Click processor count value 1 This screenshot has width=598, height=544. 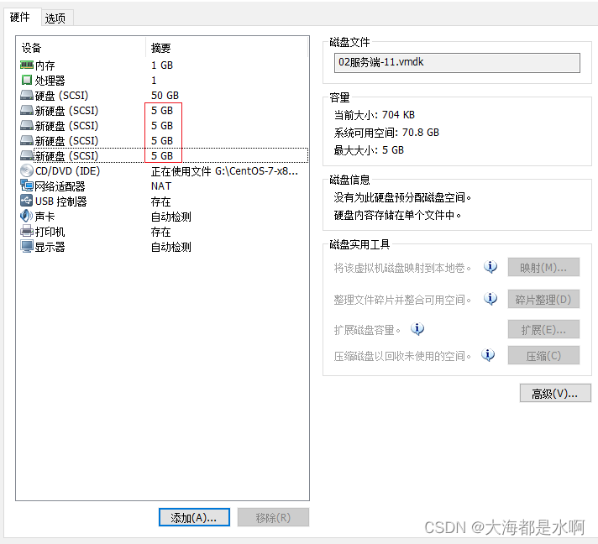tap(154, 81)
